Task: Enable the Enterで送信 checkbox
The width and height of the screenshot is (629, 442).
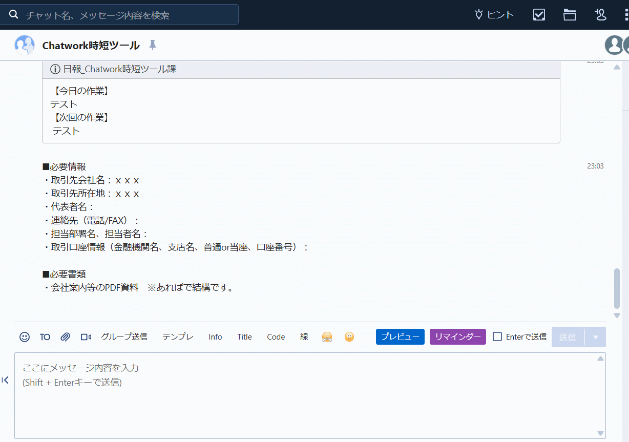Action: 497,337
